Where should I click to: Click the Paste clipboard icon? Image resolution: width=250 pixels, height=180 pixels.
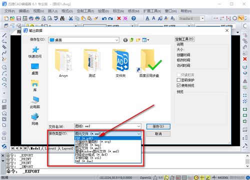(x=83, y=18)
